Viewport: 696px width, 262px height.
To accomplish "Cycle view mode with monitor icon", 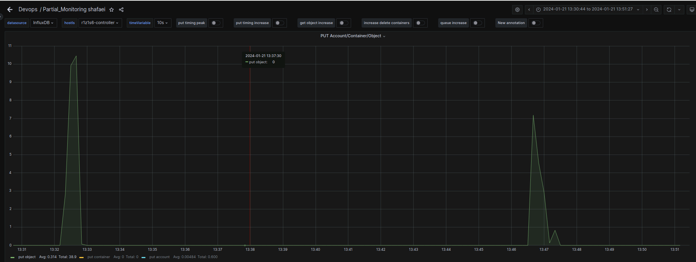I will point(691,10).
